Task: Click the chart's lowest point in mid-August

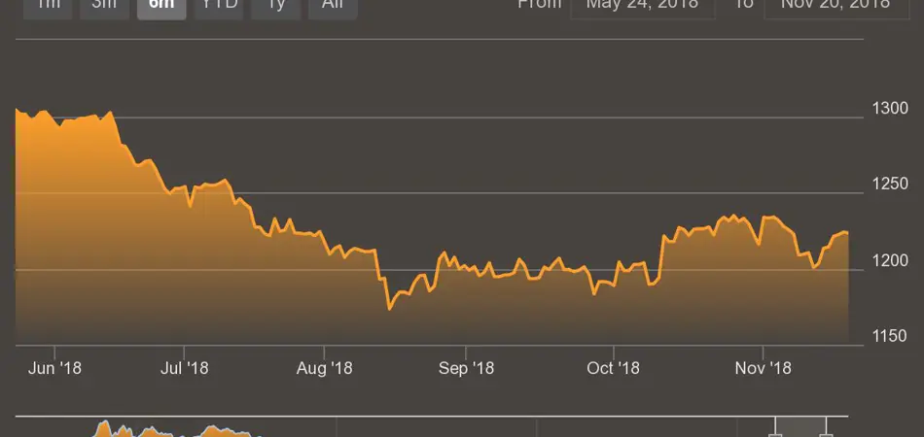Action: point(389,308)
